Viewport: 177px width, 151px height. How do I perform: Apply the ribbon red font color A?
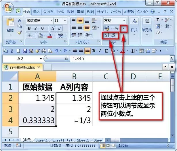pyautogui.click(x=50, y=35)
